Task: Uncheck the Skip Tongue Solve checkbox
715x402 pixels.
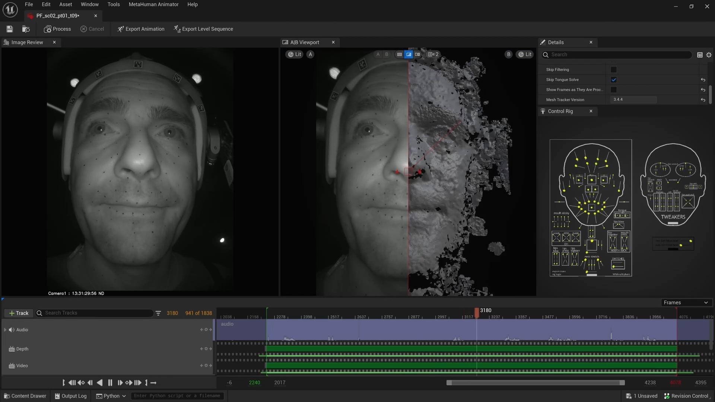Action: coord(614,80)
